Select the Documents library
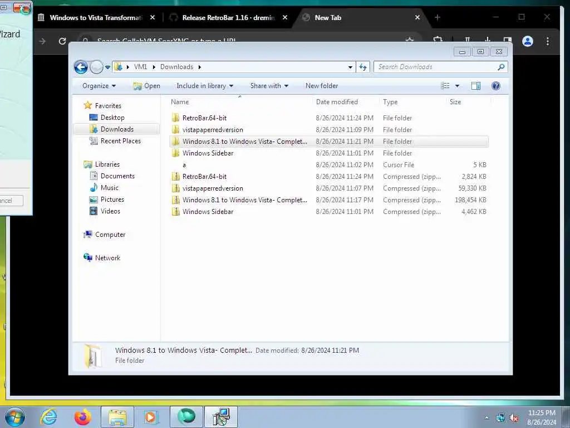This screenshot has width=570, height=428. (x=117, y=176)
